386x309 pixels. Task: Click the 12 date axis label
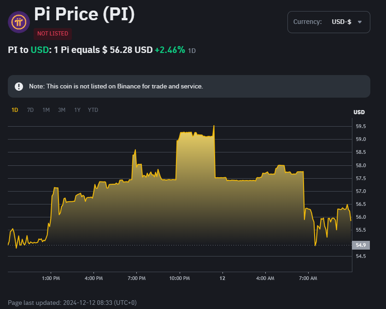(222, 278)
